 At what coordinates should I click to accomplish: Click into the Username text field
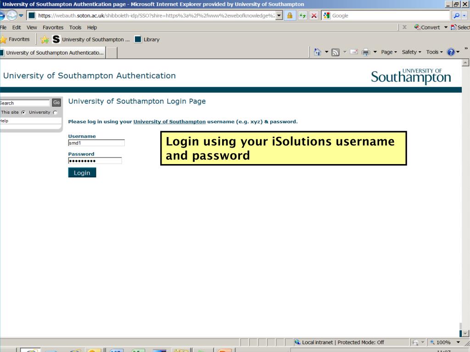tap(96, 143)
